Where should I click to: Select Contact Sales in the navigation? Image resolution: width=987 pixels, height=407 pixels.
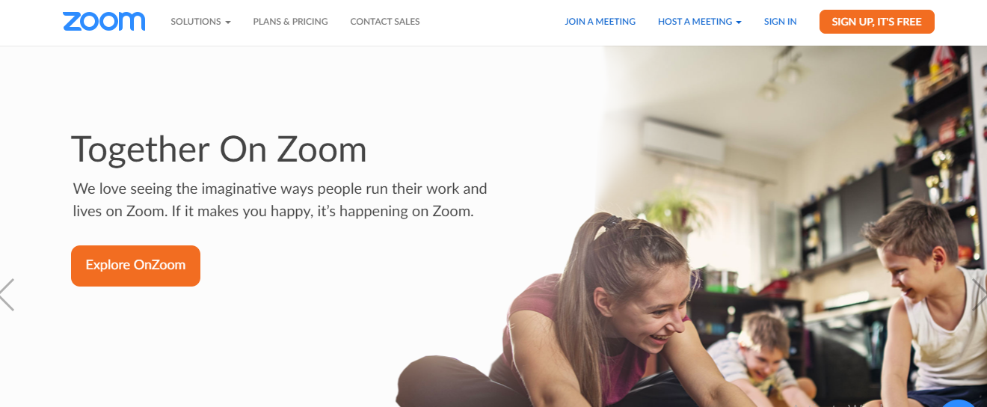(385, 22)
